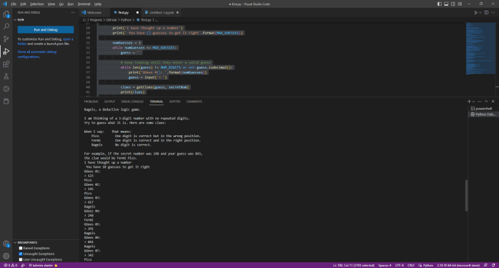Open the Search view in activity bar
Viewport: 499px width, 268px height.
[6, 26]
